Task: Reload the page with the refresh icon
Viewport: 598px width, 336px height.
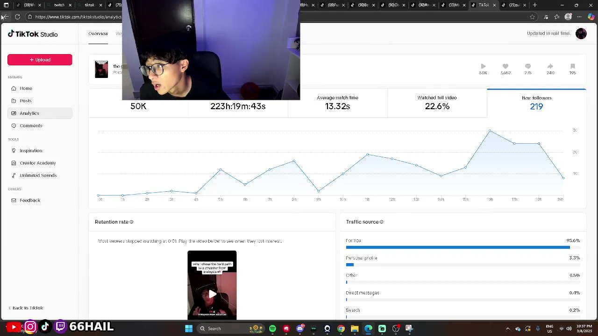Action: point(17,17)
